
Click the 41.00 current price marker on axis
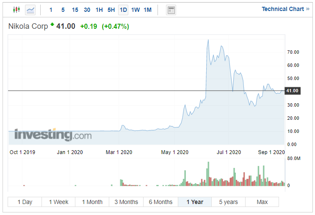click(292, 91)
